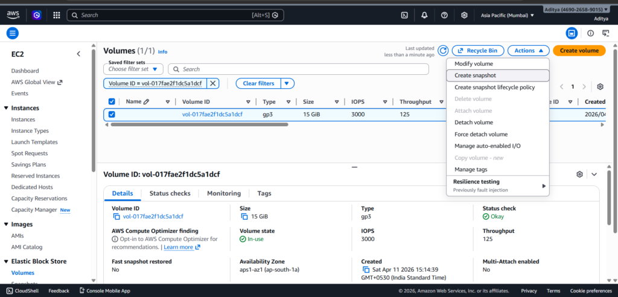Image resolution: width=618 pixels, height=297 pixels.
Task: Uncheck the vol-017fae2f1dc5a1dcf row checkbox
Action: (112, 114)
